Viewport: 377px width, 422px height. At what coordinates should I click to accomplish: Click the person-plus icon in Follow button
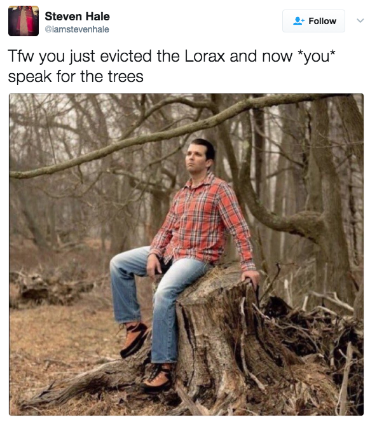coord(299,21)
